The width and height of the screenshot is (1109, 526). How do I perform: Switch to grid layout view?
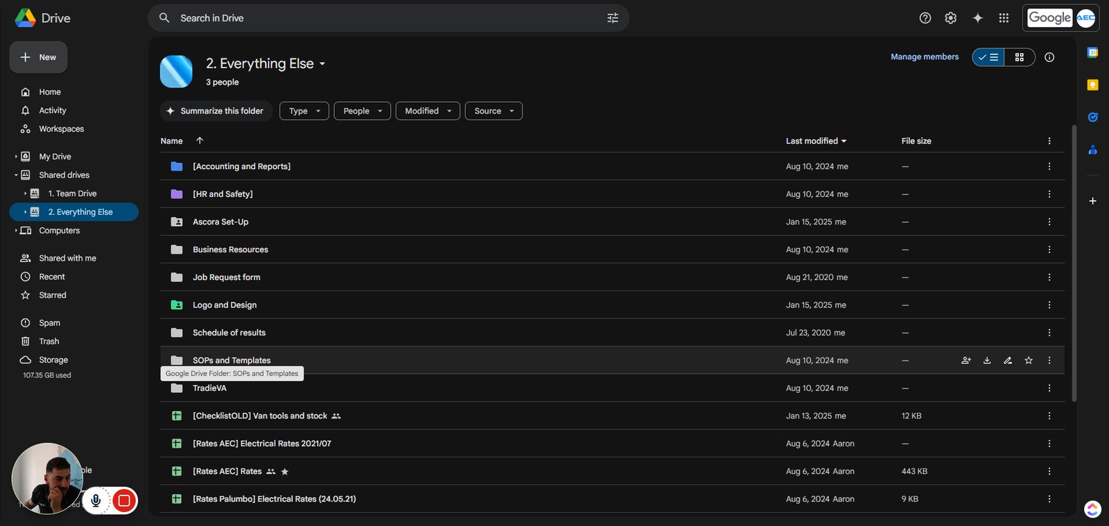1020,57
